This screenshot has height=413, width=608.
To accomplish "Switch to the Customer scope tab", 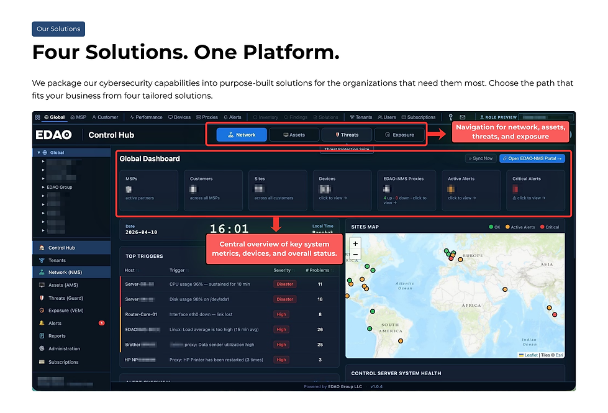I will tap(105, 117).
